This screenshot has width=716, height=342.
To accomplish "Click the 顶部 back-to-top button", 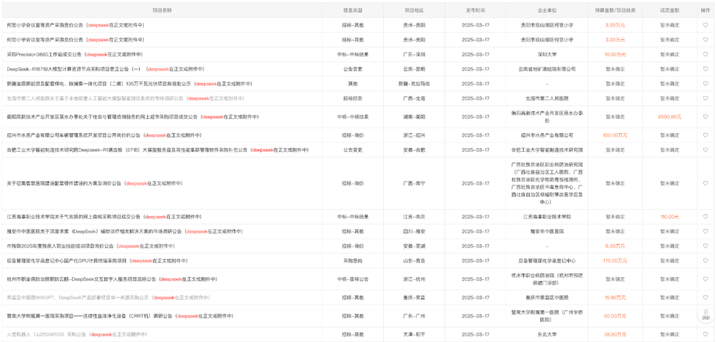I will pyautogui.click(x=706, y=315).
